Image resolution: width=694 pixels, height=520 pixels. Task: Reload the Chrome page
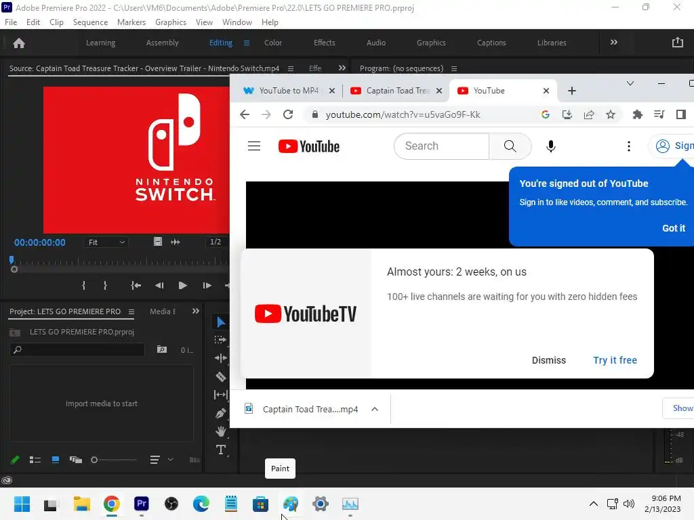click(x=288, y=115)
